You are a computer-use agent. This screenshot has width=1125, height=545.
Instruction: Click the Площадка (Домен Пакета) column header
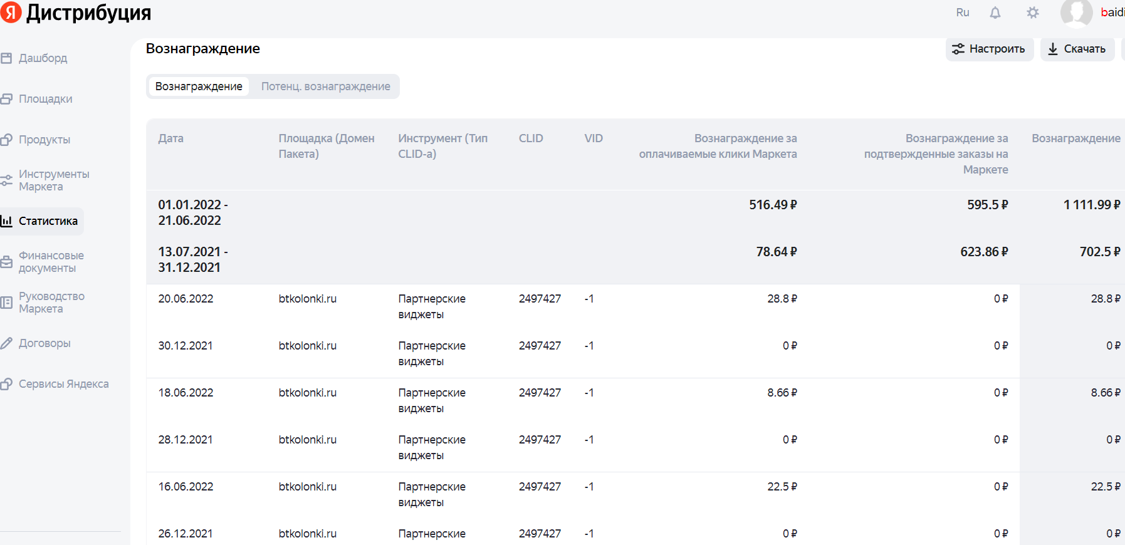tap(327, 146)
